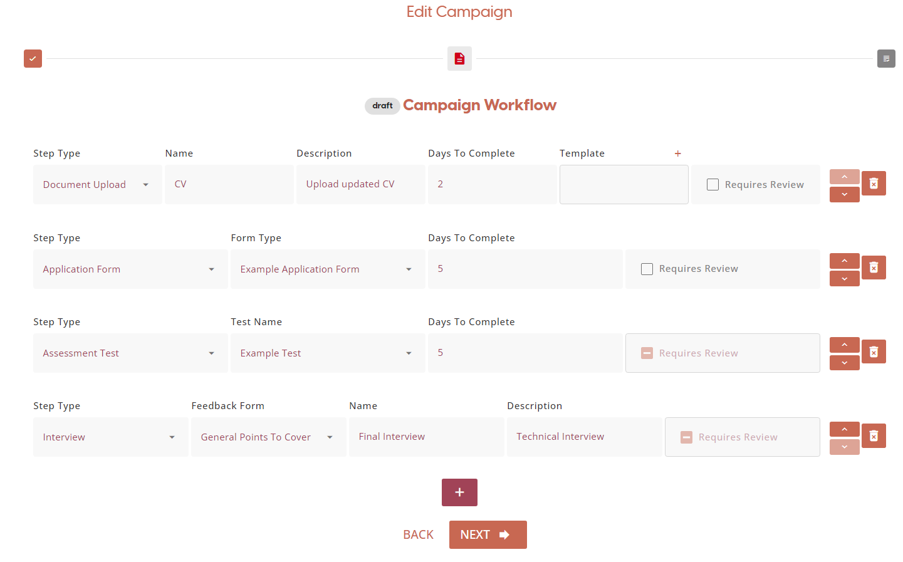Expand the Example Application Form dropdown
This screenshot has width=903, height=562.
click(327, 269)
